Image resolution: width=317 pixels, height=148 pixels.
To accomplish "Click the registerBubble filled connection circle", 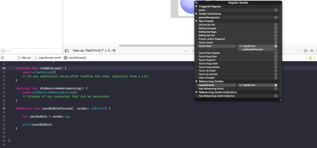I will [x=276, y=85].
